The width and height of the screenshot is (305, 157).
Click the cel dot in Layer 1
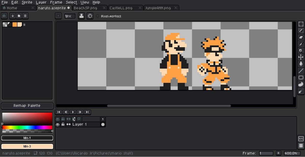pyautogui.click(x=103, y=125)
